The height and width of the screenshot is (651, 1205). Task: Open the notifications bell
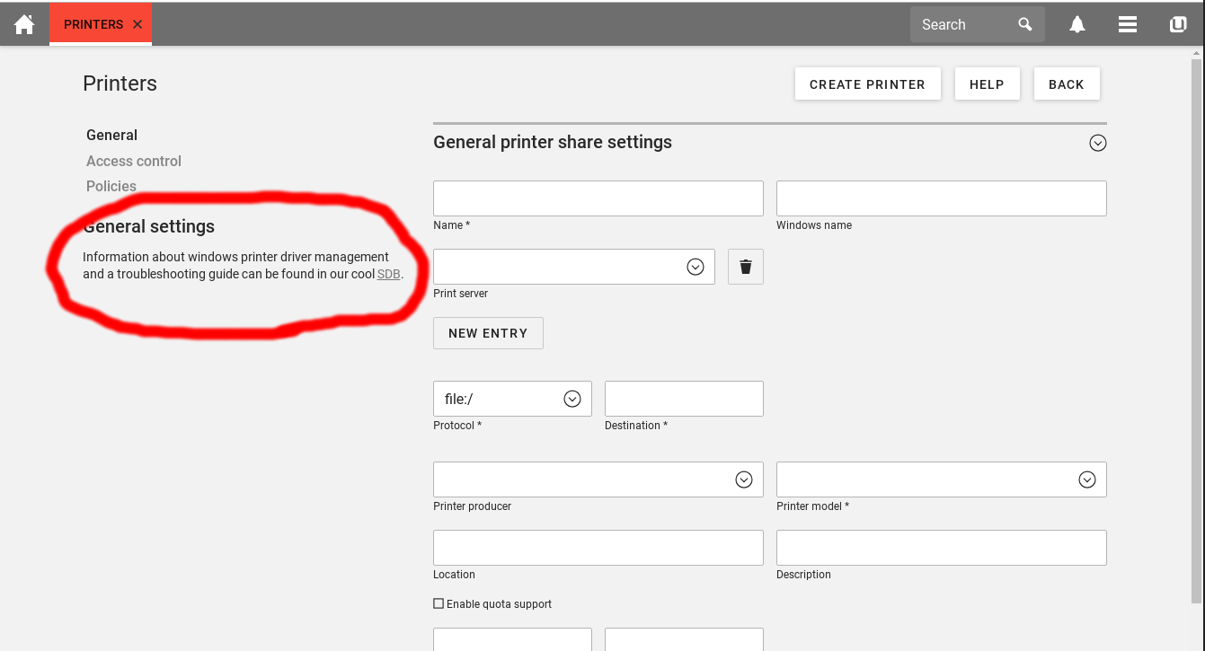pos(1077,24)
